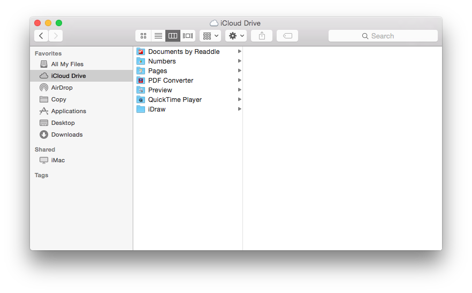This screenshot has width=472, height=293.
Task: Open the Copy folder in sidebar
Action: pos(81,99)
